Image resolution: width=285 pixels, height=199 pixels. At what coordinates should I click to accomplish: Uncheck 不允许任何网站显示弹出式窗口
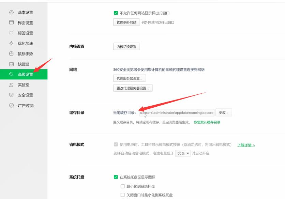116,13
